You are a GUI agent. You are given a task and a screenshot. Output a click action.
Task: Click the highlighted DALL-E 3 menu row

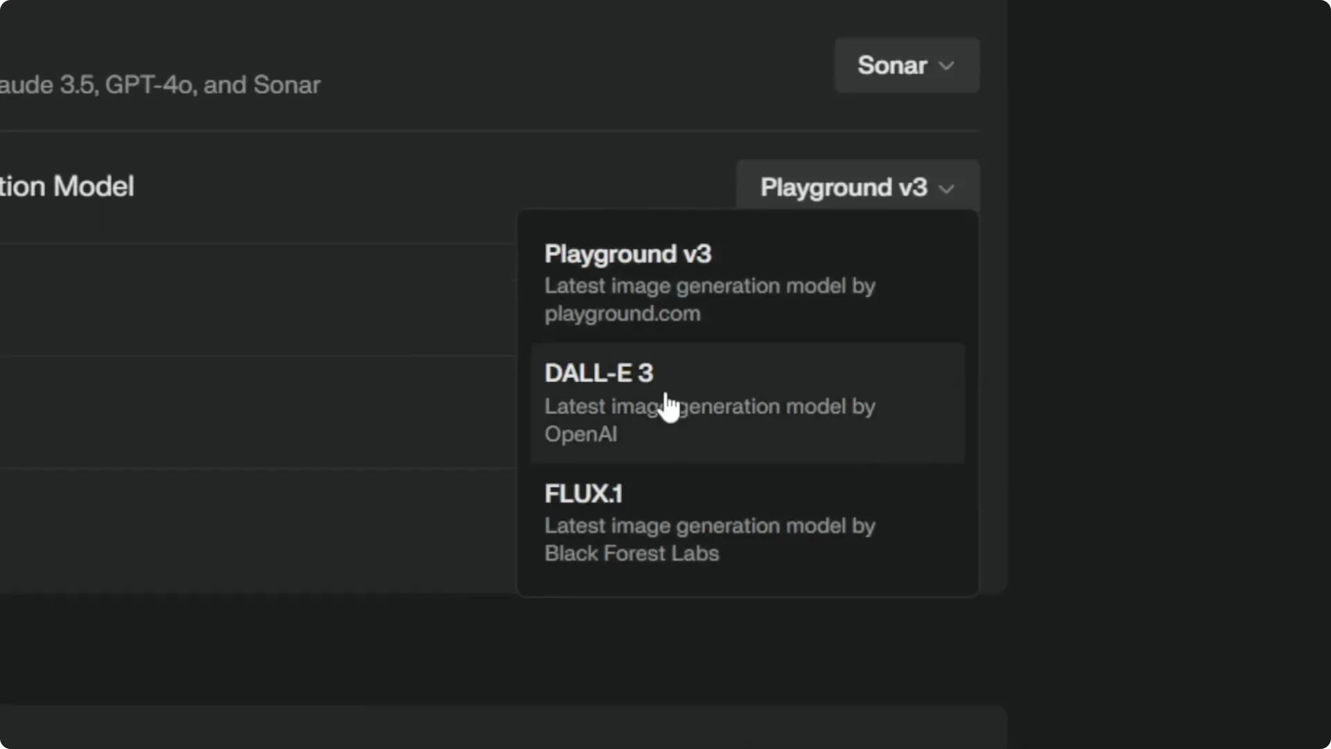tap(747, 402)
